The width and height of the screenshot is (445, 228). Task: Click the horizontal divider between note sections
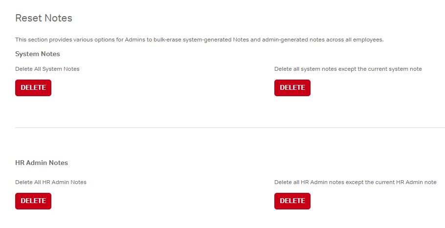point(230,128)
